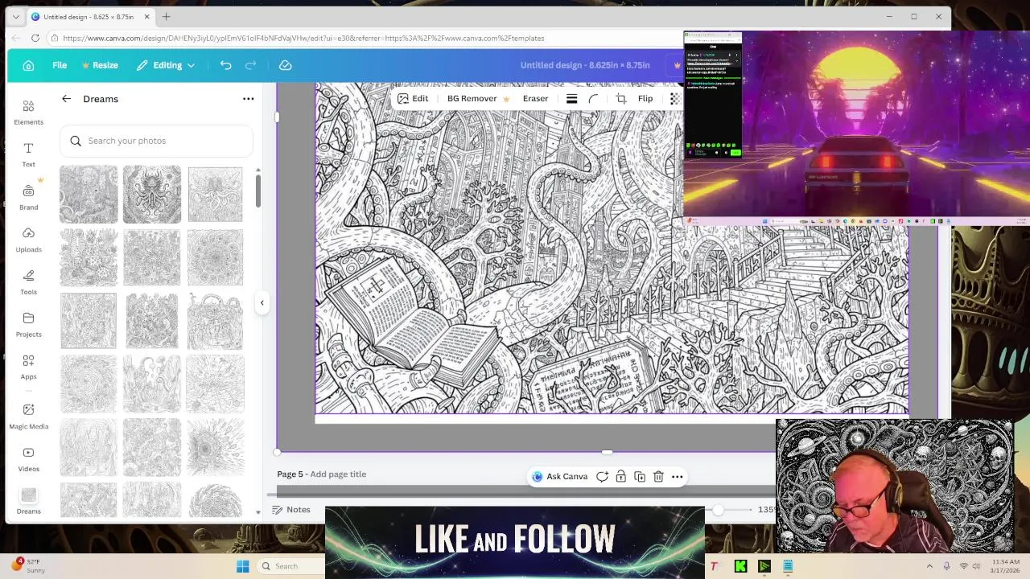Select the Eraser tool

pyautogui.click(x=535, y=99)
